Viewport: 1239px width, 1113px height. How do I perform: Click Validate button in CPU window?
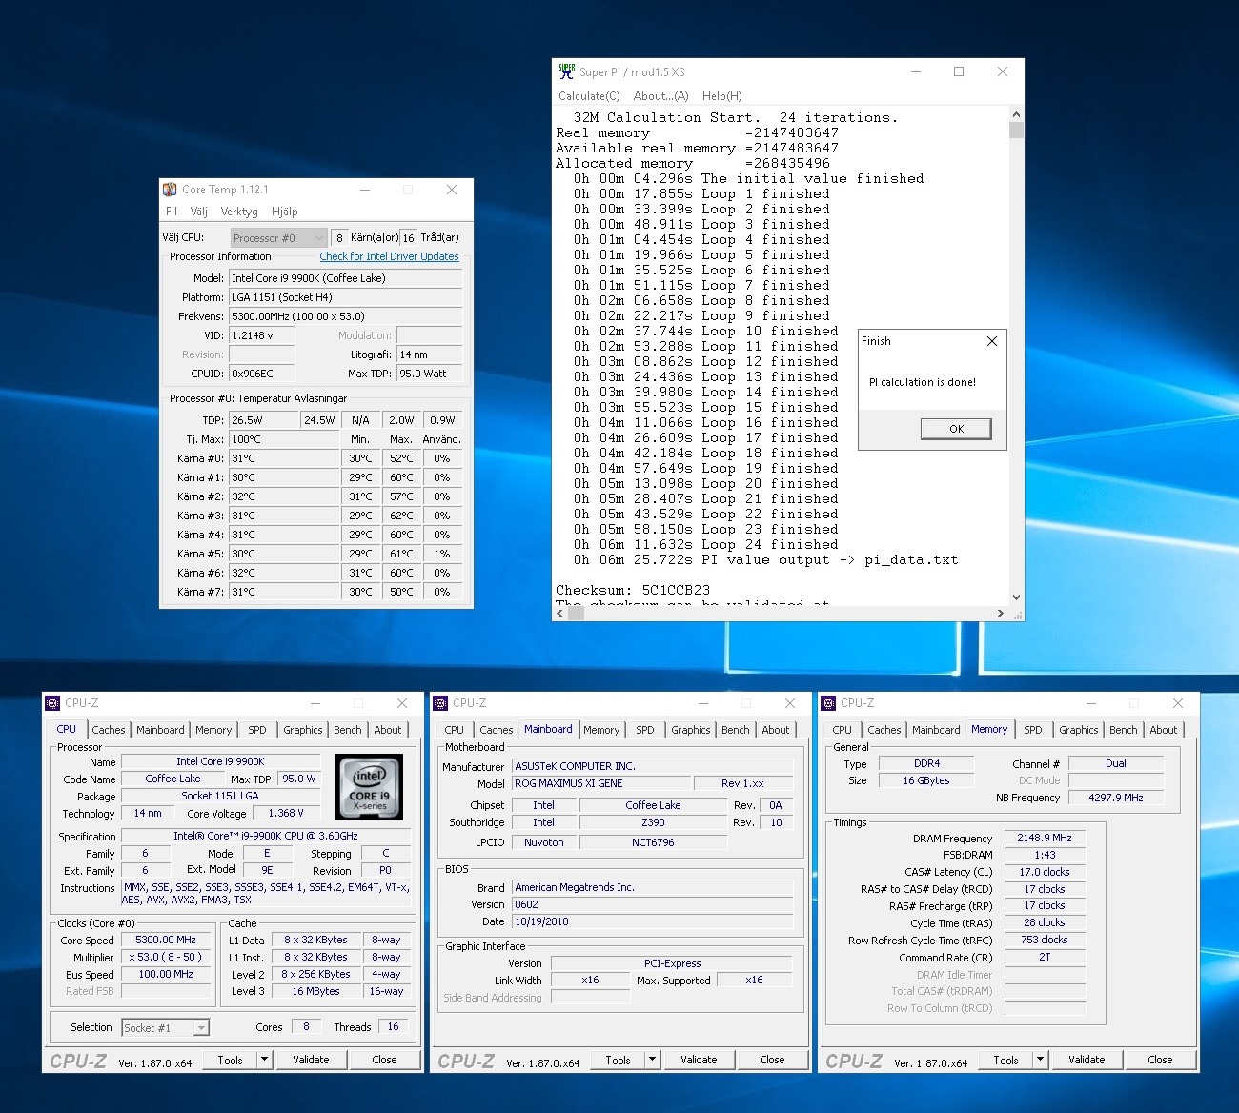pyautogui.click(x=311, y=1060)
